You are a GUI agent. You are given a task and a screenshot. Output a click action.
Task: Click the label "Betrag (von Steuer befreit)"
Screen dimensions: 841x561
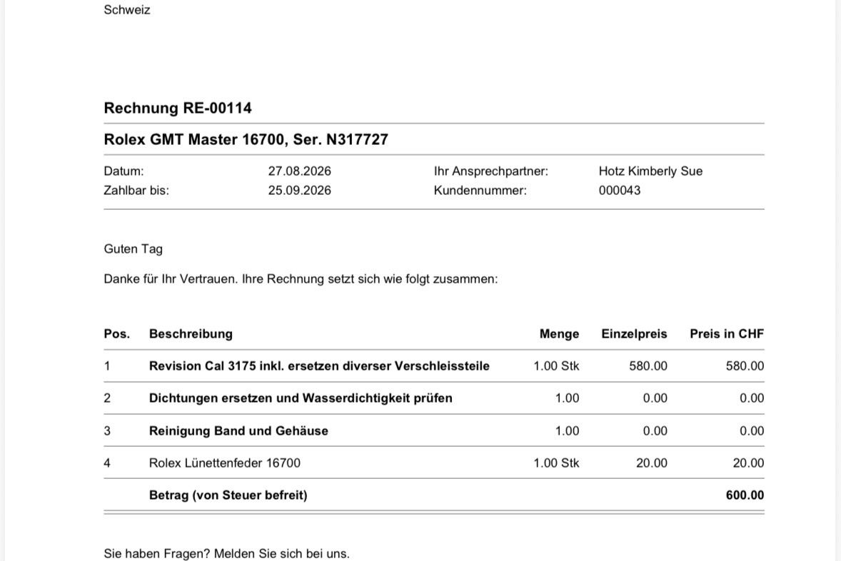coord(228,495)
